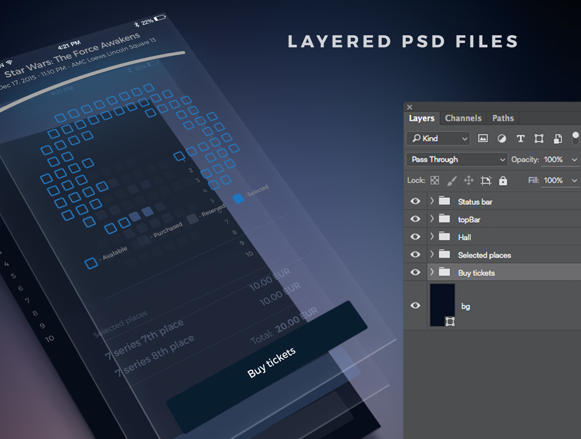Screen dimensions: 581x439
Task: Switch to the Channels tab
Action: (x=463, y=118)
